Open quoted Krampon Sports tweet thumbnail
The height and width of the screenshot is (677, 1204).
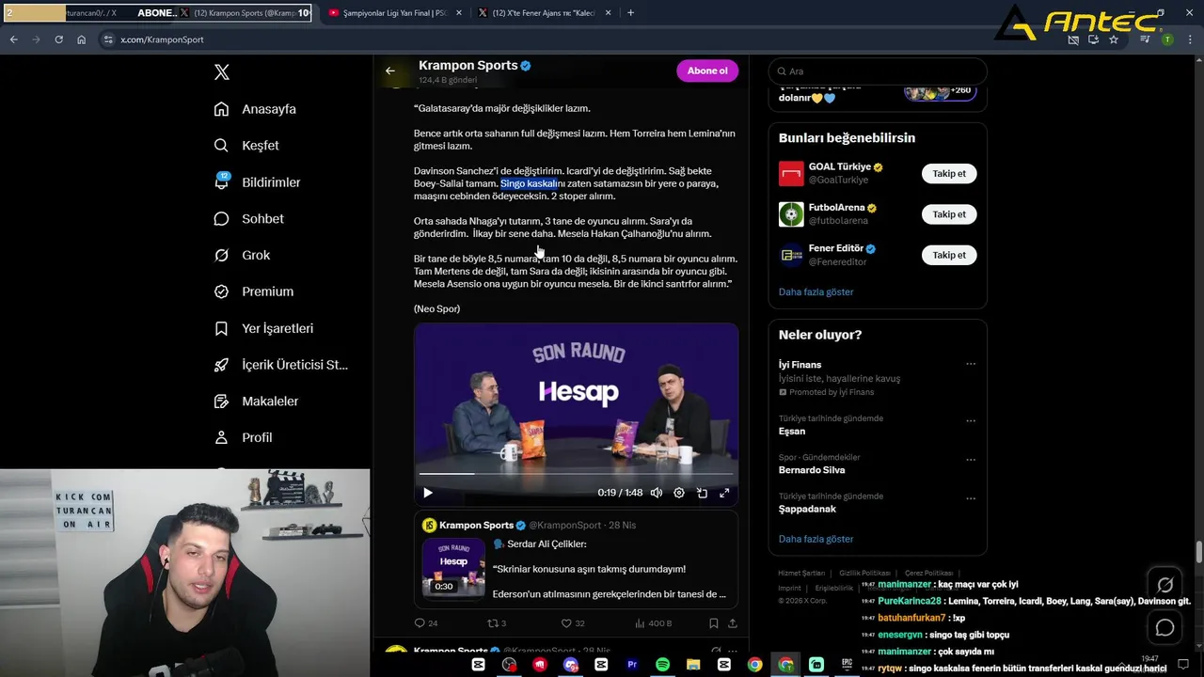tap(453, 569)
